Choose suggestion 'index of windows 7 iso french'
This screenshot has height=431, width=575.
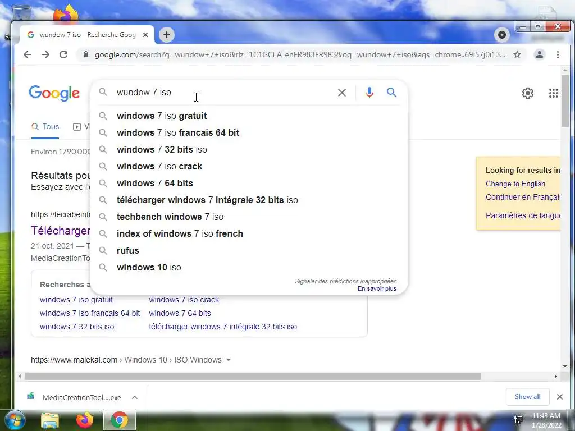[x=249, y=234]
